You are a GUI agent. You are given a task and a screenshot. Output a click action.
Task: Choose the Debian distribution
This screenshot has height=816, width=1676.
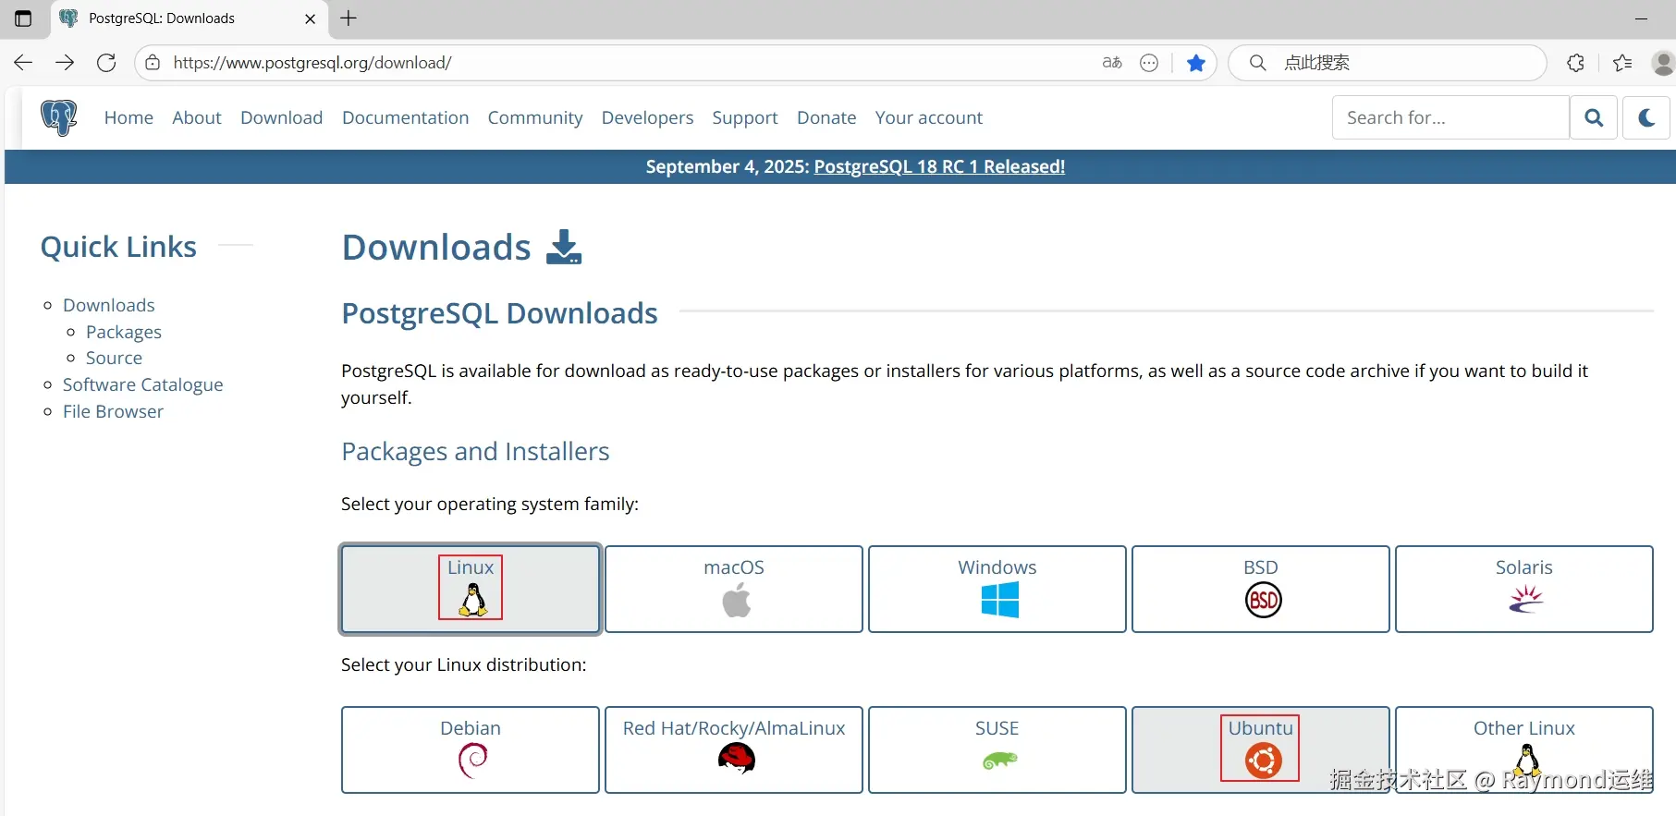471,749
